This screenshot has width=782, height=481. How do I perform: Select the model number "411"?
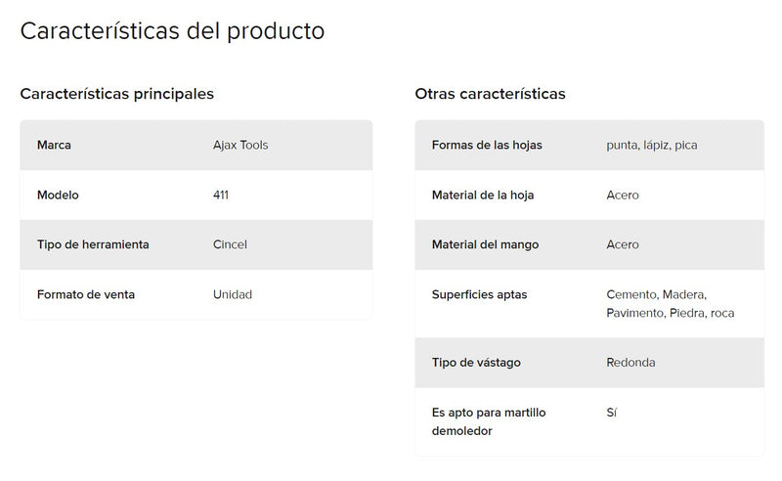point(221,195)
